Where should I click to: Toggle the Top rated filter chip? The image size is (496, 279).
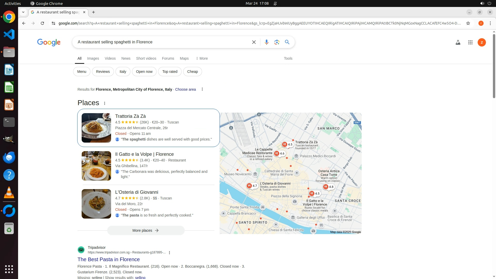tap(170, 72)
